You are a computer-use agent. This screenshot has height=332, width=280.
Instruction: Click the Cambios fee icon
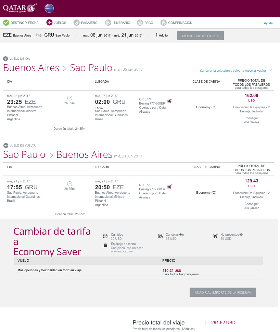[105, 236]
